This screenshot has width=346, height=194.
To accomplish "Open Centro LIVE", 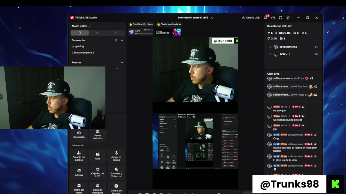I will 251,18.
